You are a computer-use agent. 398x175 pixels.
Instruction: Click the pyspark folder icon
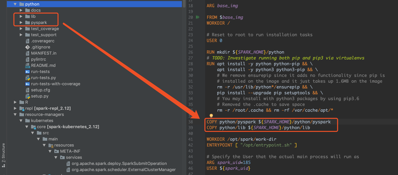coord(27,23)
